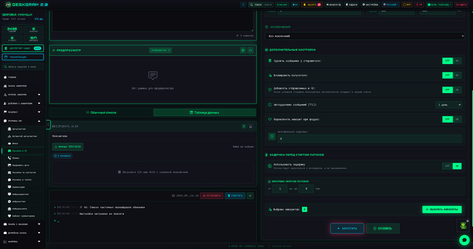The width and height of the screenshot is (473, 249).
Task: Toggle the OFF button in top bar
Action: [x=407, y=5]
